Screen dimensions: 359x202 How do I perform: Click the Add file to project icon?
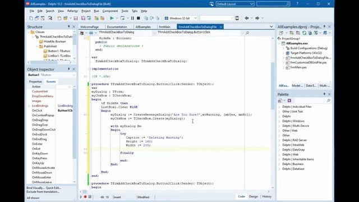96,18
